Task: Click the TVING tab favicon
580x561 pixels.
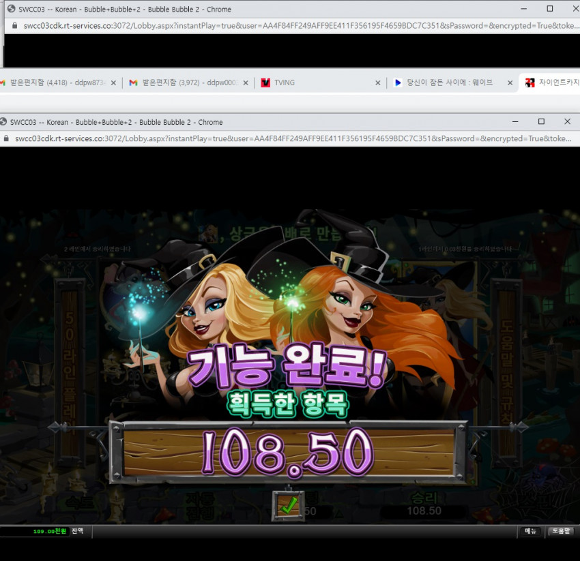Action: tap(265, 82)
